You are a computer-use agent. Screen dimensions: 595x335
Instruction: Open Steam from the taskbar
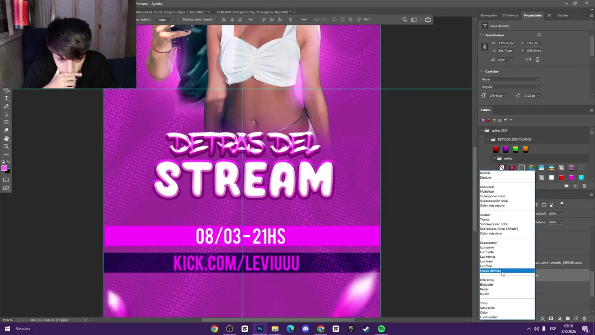366,329
